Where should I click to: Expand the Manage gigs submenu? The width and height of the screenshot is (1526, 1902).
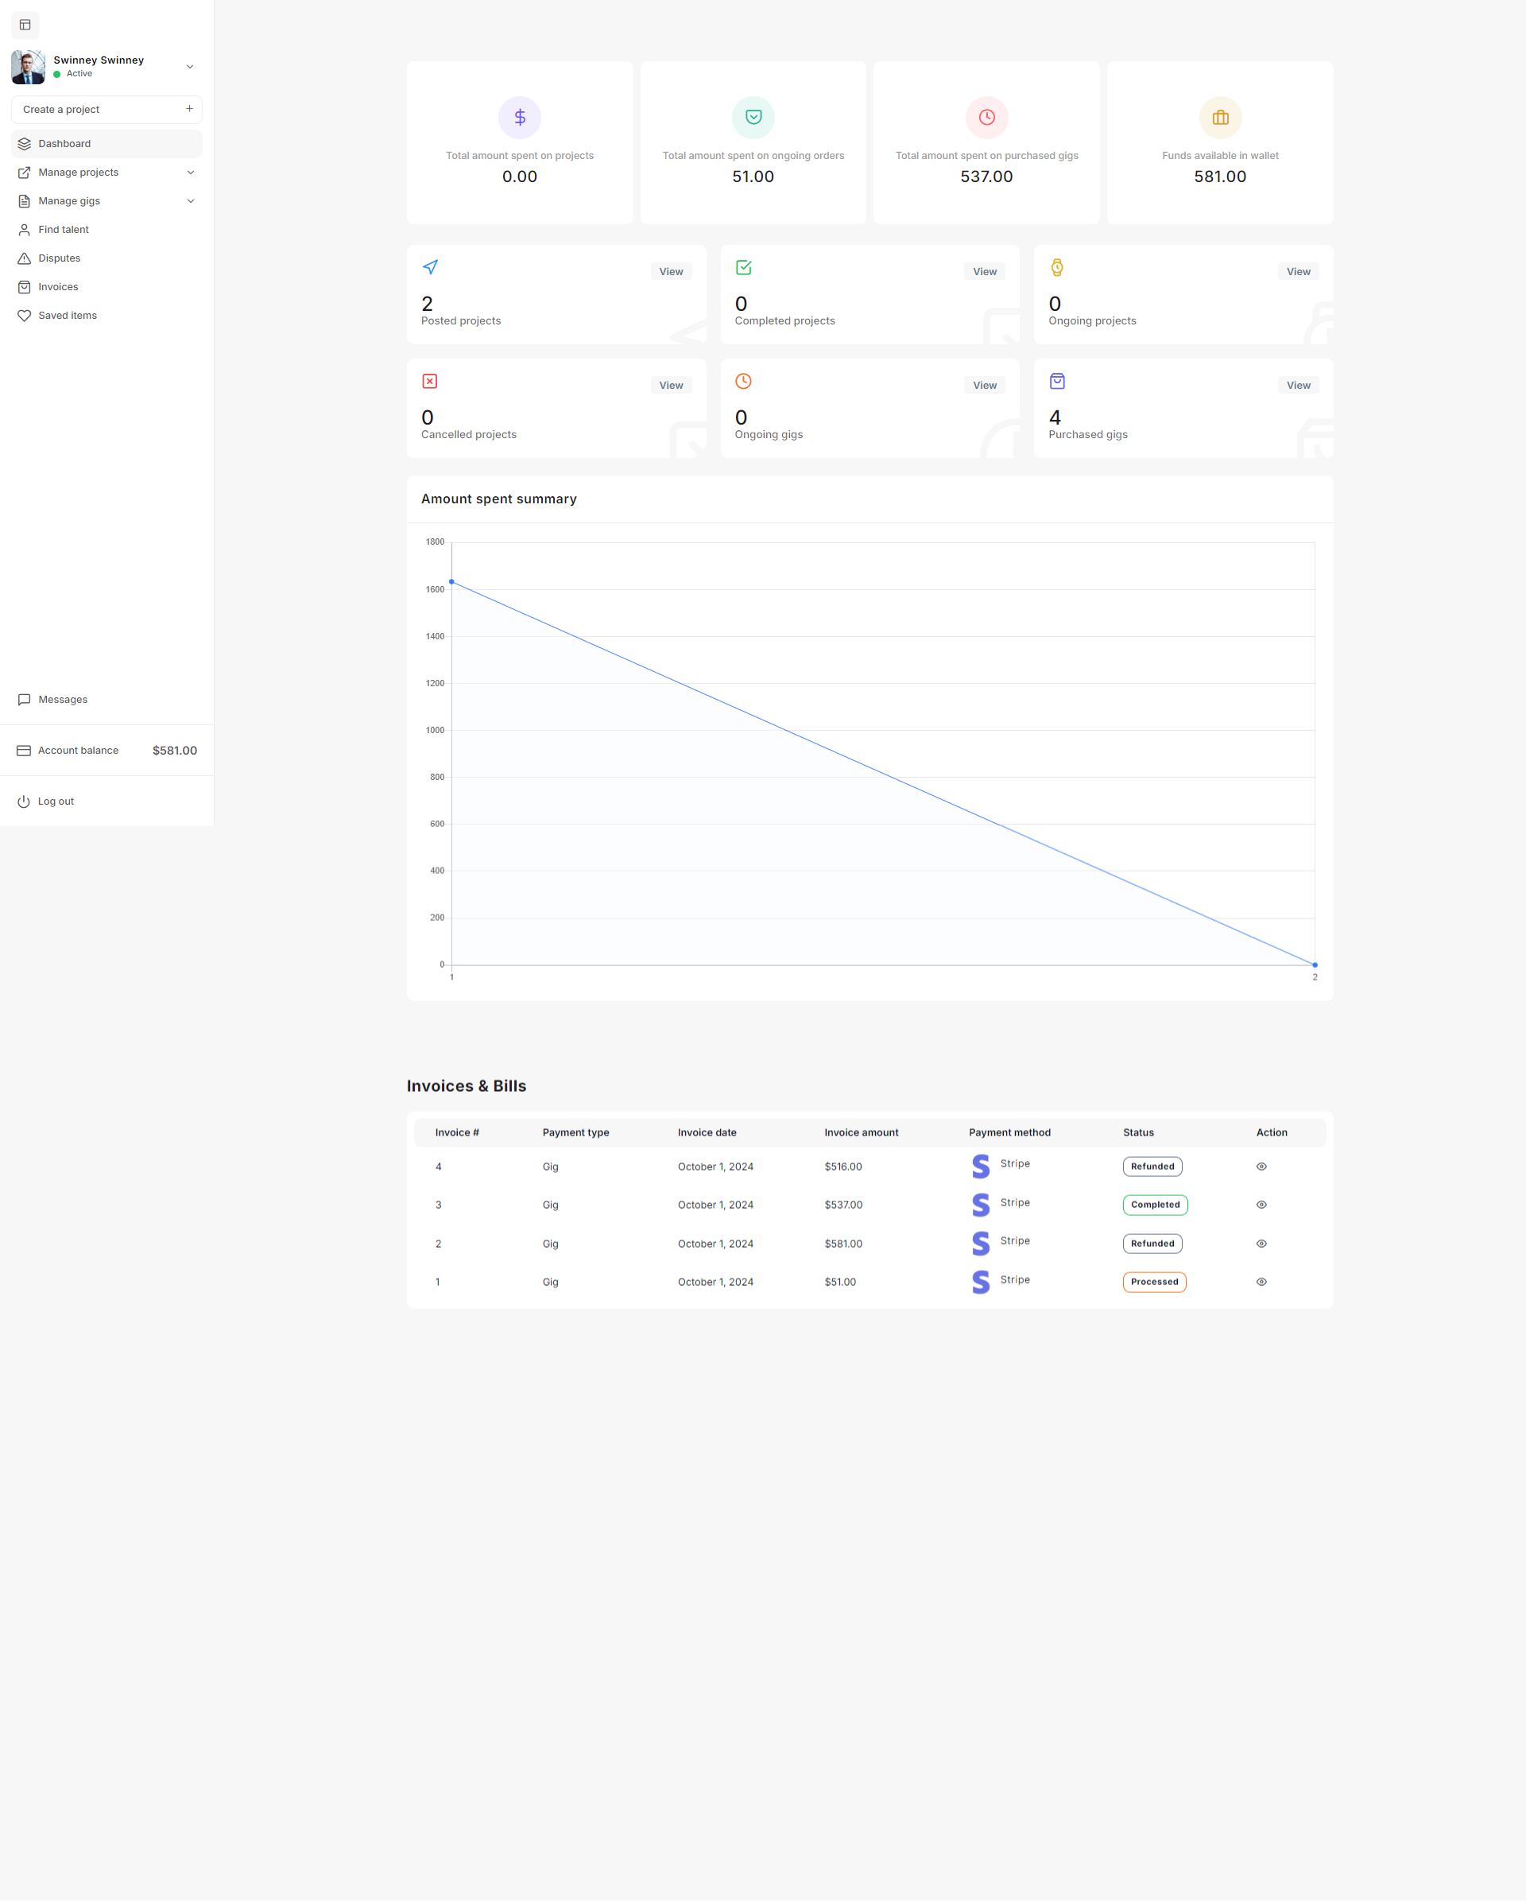pyautogui.click(x=191, y=201)
